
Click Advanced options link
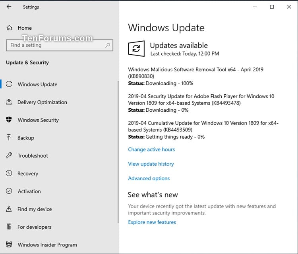149,178
